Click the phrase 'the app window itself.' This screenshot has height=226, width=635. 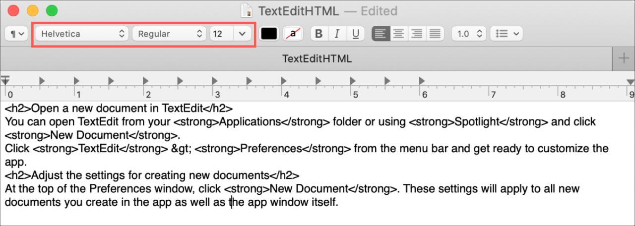pos(283,202)
